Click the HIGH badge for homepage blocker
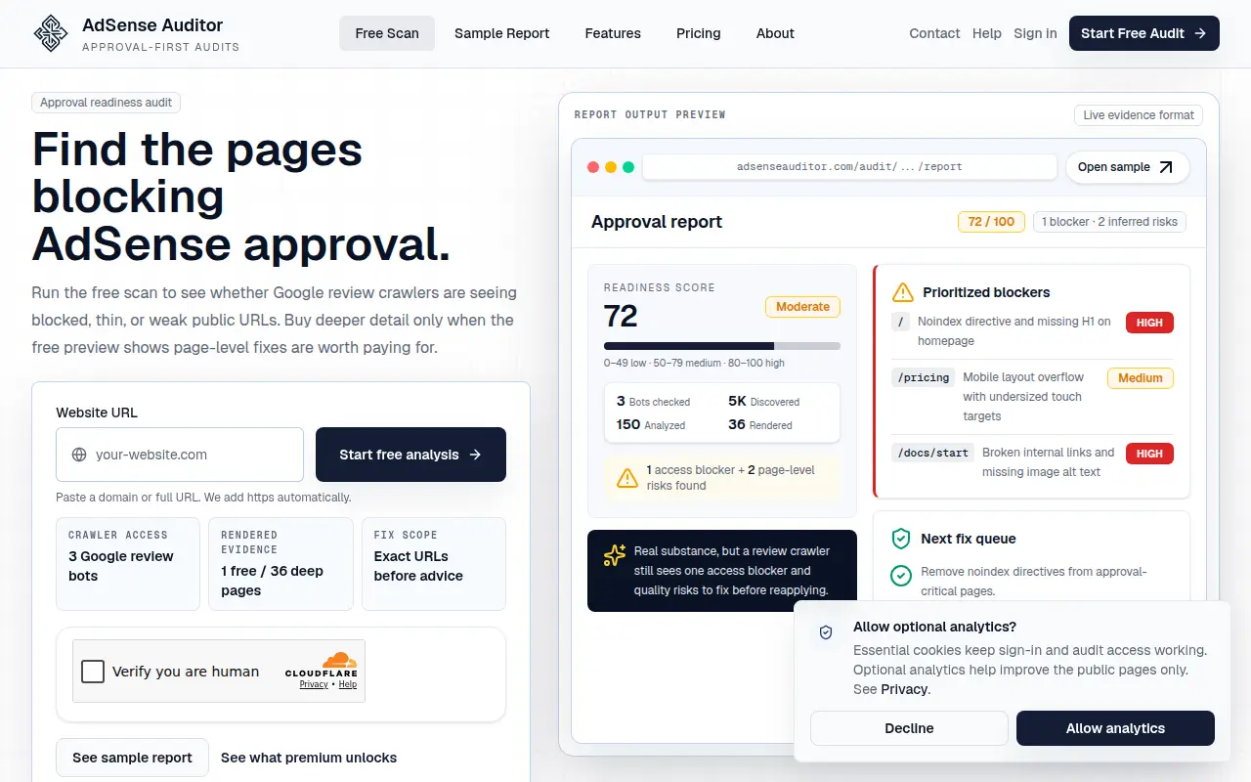Image resolution: width=1251 pixels, height=782 pixels. (1149, 323)
